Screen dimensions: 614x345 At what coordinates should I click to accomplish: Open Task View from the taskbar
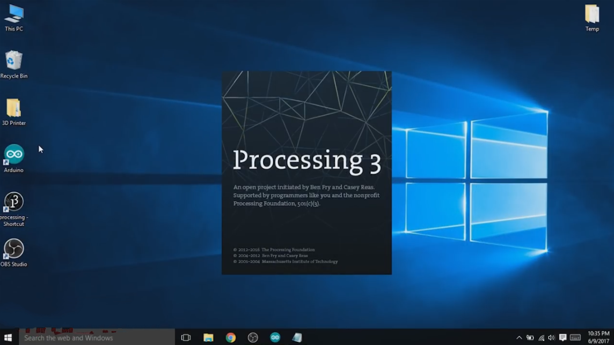tap(186, 337)
